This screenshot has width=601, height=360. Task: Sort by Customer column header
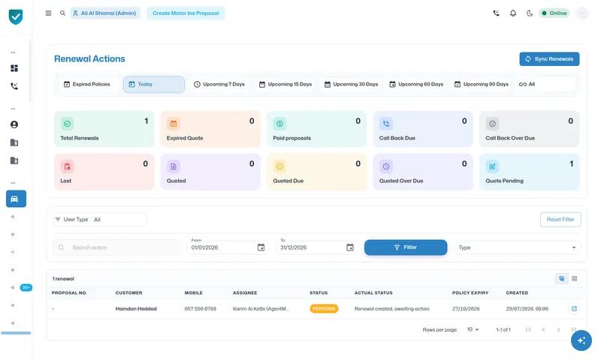(x=128, y=292)
